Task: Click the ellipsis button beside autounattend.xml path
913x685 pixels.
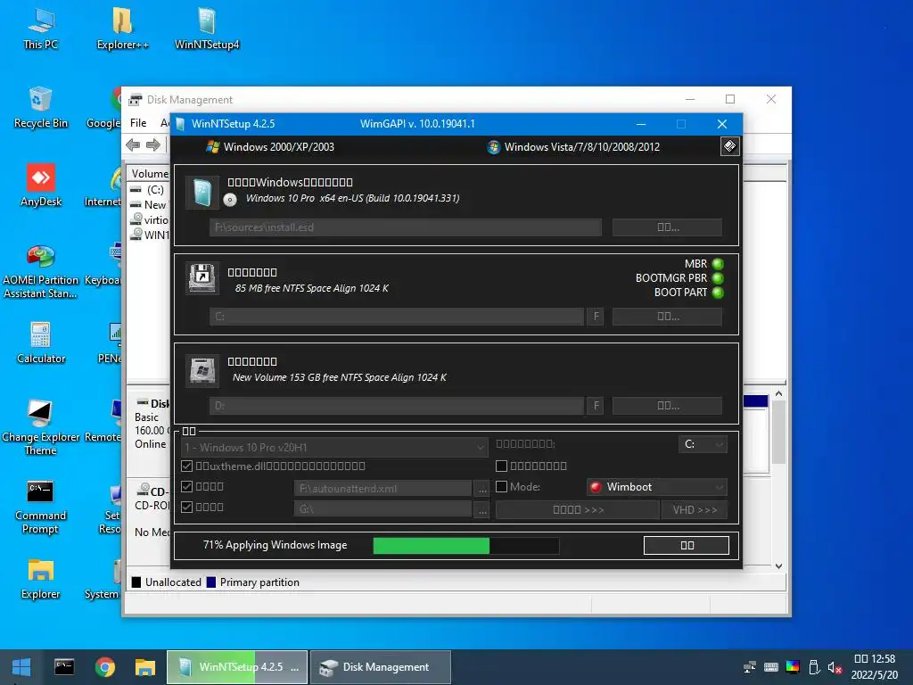Action: click(481, 488)
